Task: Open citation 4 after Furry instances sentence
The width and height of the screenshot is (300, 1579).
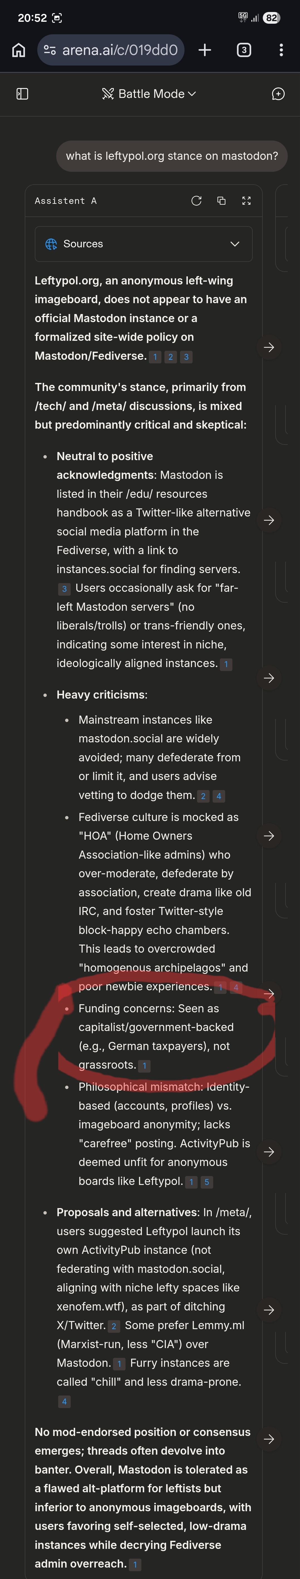Action: pos(64,1401)
